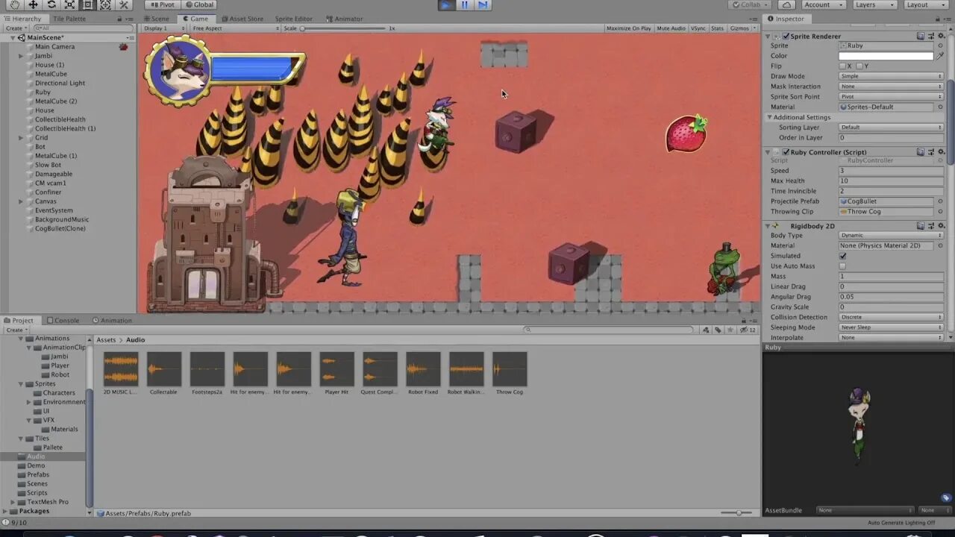
Task: Toggle the Pivot handle position button
Action: pyautogui.click(x=161, y=4)
